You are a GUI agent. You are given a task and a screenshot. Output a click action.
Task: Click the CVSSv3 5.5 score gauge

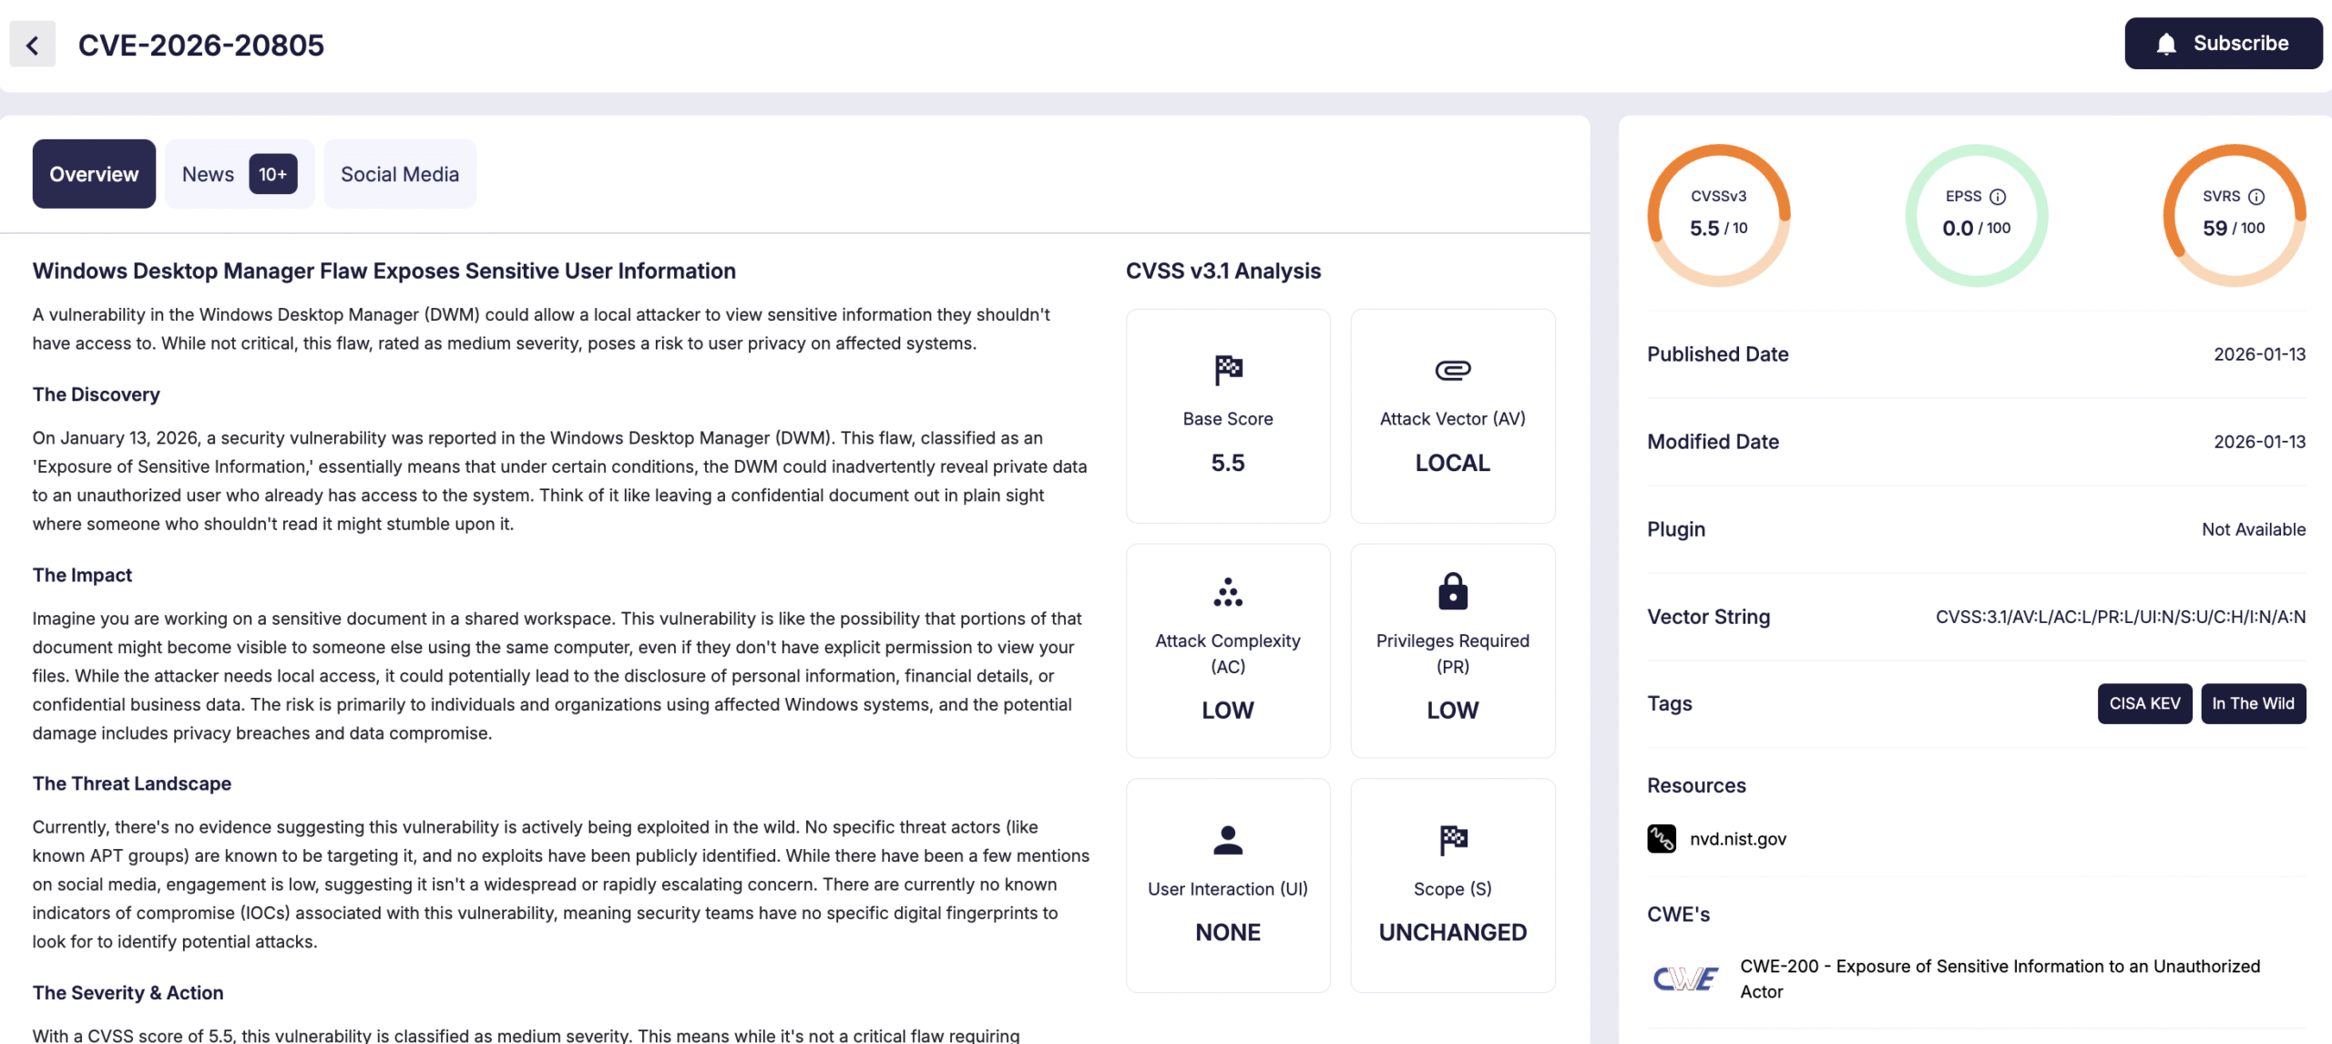1719,215
